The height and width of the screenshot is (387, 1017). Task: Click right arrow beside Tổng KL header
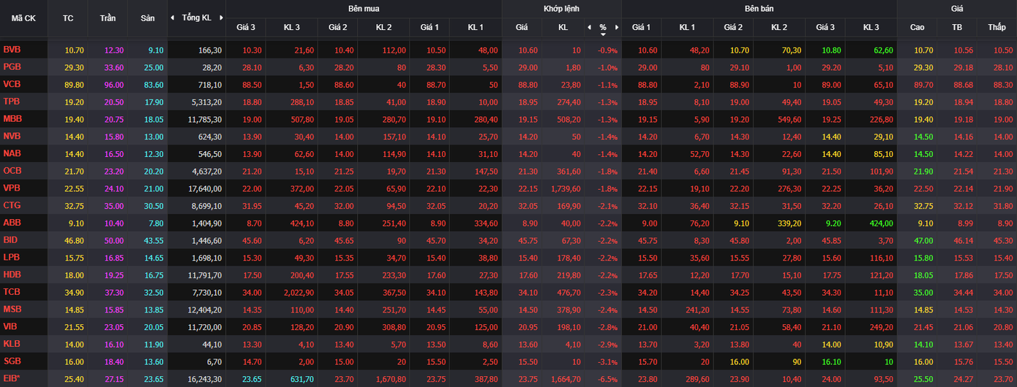[x=220, y=18]
